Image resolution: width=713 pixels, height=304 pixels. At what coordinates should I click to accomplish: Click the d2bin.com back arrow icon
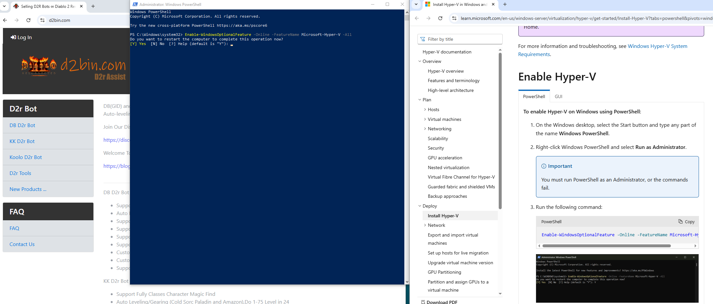pos(5,20)
